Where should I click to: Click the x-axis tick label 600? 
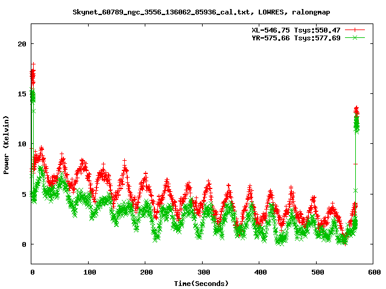point(374,272)
